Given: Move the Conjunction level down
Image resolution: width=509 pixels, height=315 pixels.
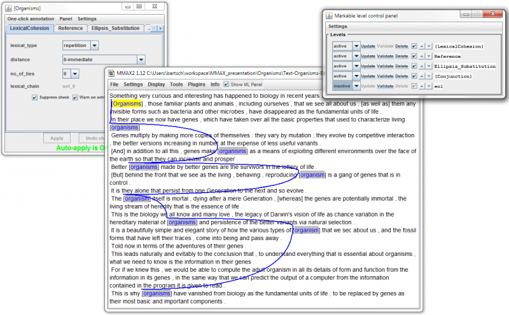Looking at the screenshot, I should pyautogui.click(x=429, y=76).
